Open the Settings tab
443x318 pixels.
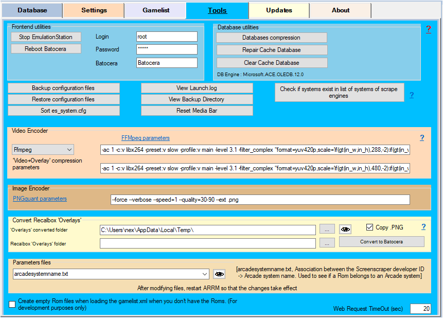click(x=94, y=10)
